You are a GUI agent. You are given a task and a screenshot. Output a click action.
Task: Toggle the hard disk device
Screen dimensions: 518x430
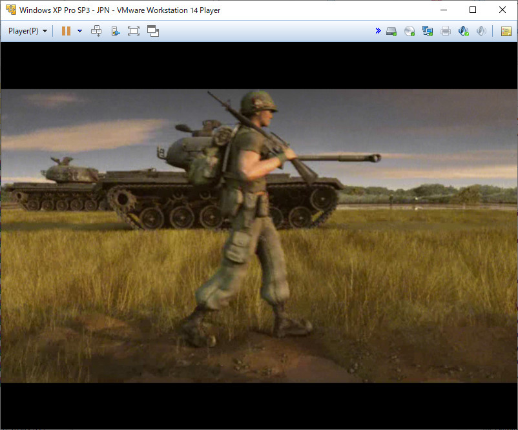(x=391, y=32)
